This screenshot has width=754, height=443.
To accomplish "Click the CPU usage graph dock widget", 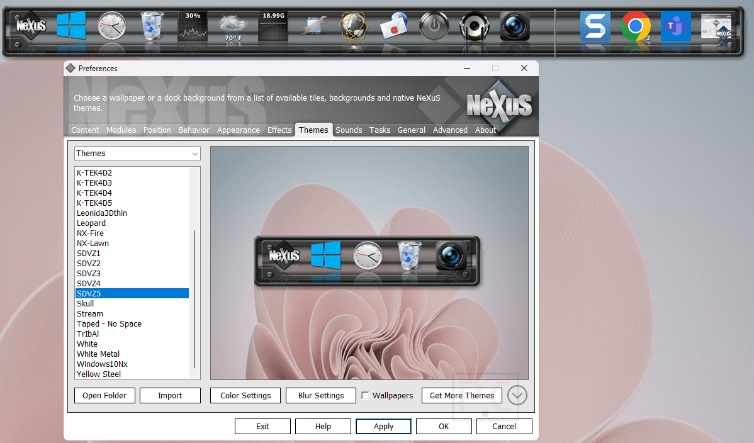I will (192, 26).
